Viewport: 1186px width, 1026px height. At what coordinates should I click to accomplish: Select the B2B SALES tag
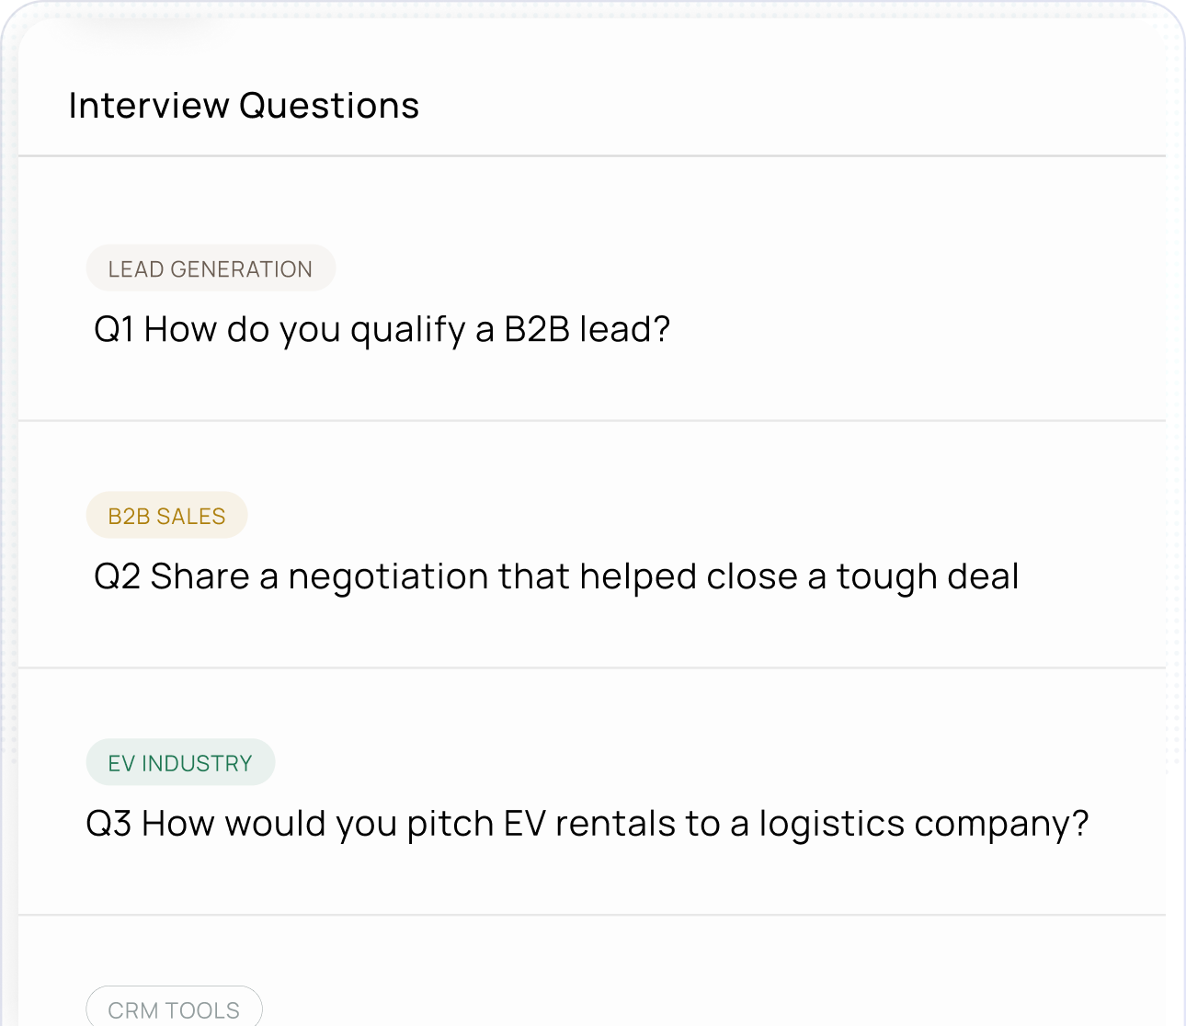pos(166,516)
